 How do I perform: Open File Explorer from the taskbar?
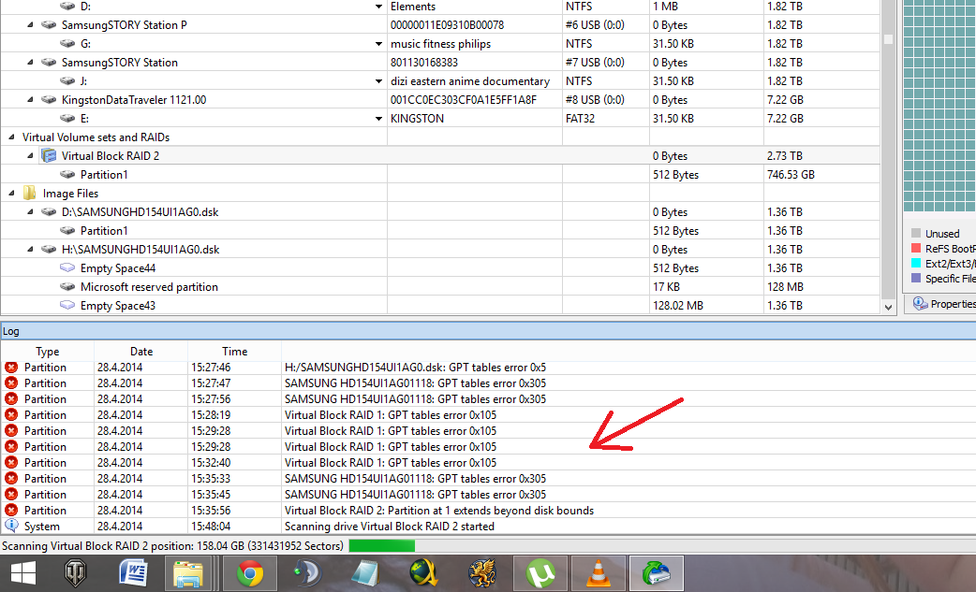pyautogui.click(x=188, y=573)
